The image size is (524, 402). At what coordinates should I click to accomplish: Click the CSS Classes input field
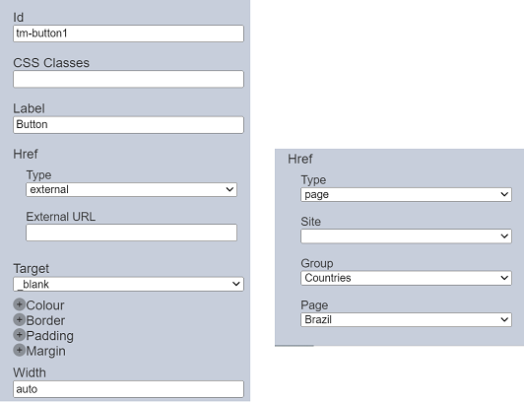tap(128, 79)
